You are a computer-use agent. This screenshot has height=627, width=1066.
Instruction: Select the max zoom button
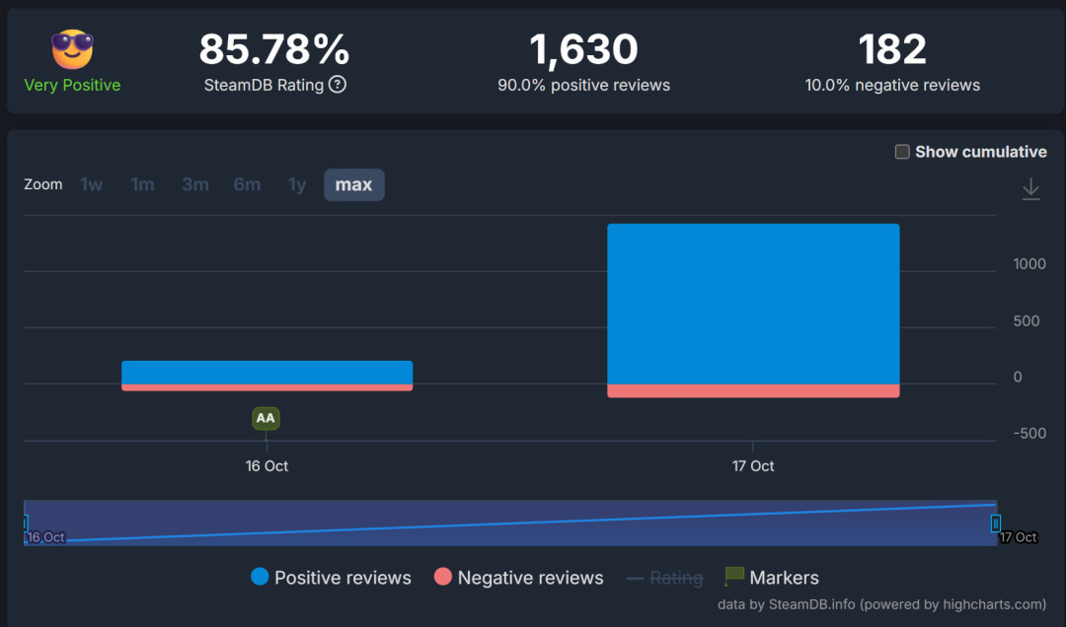pos(354,184)
